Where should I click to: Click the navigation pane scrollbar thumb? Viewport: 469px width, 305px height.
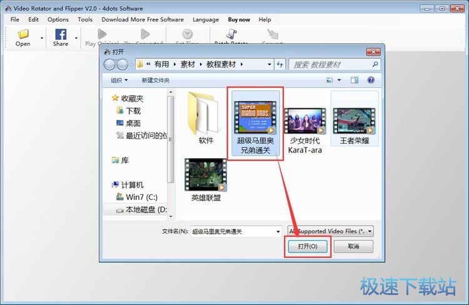(171, 139)
